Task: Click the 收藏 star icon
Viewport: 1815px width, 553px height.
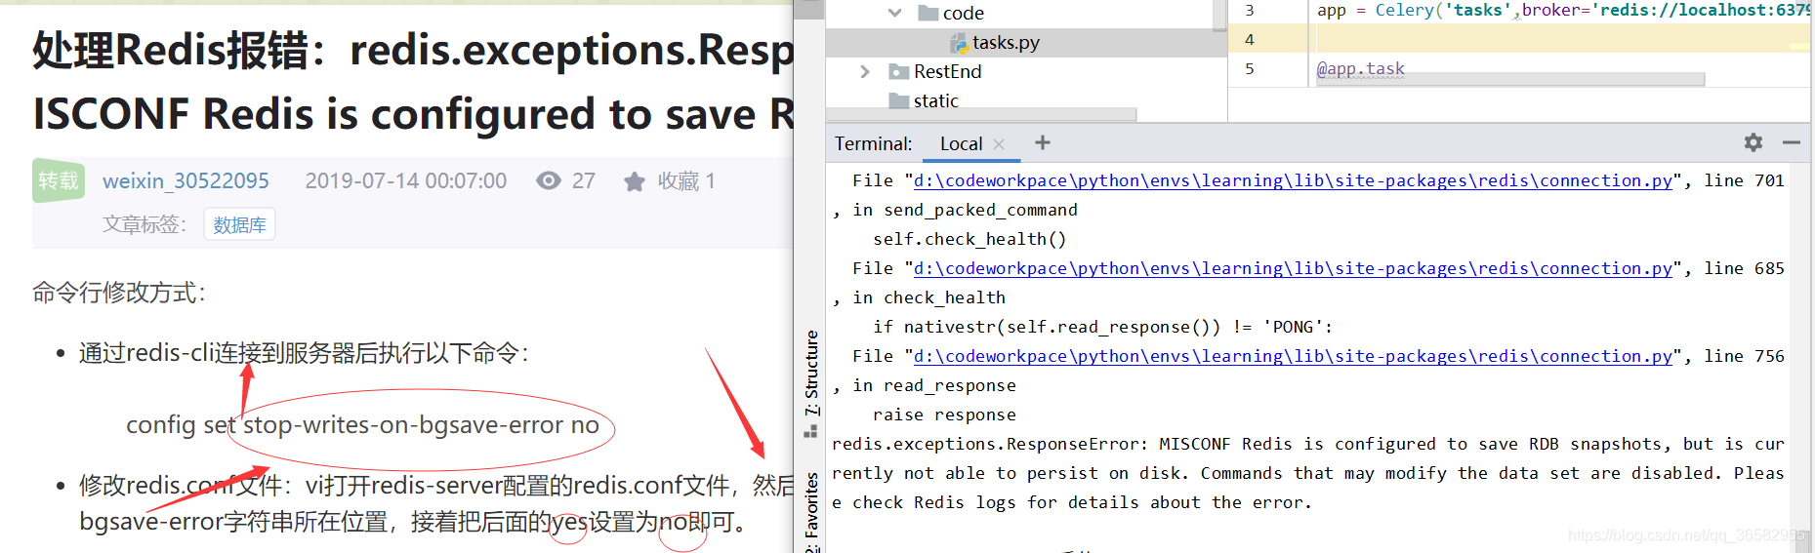Action: pos(635,181)
